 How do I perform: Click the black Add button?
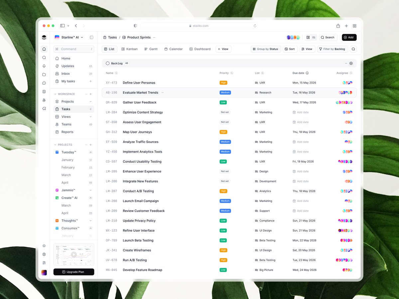pos(349,38)
